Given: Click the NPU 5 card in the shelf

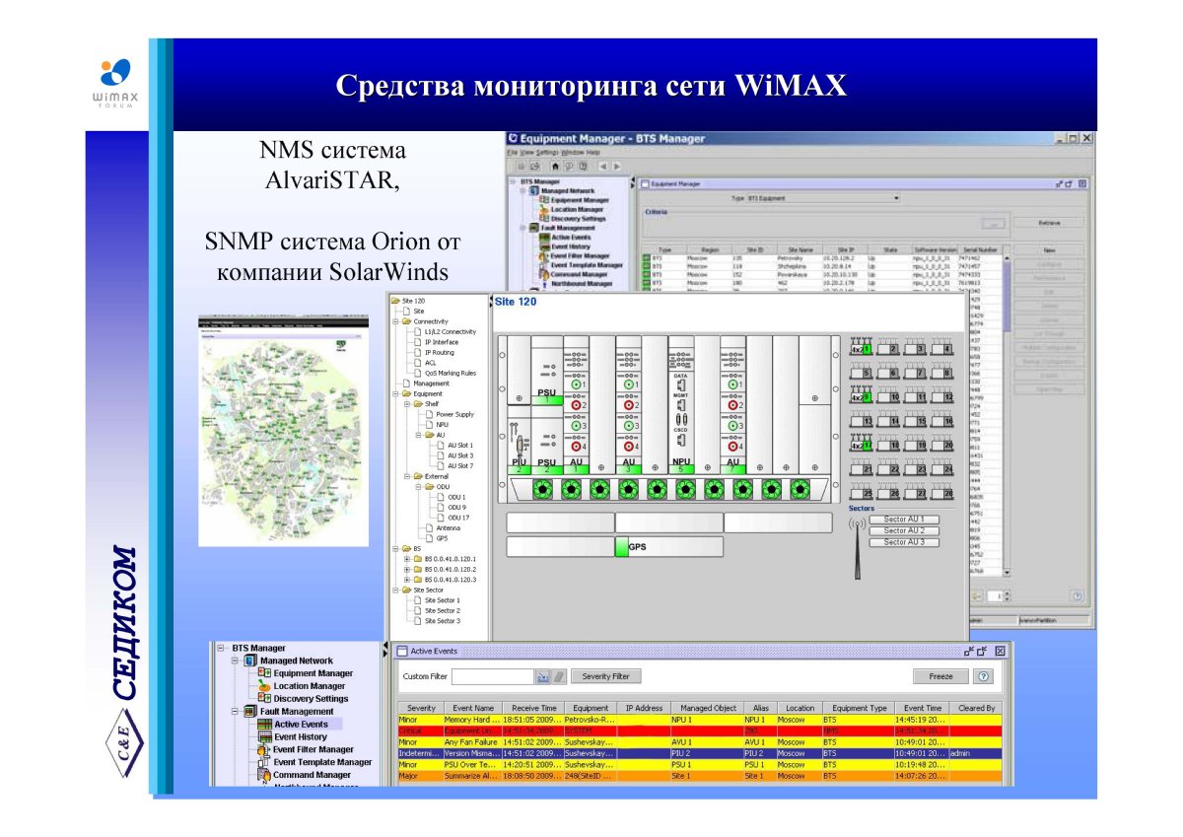Looking at the screenshot, I should [680, 405].
